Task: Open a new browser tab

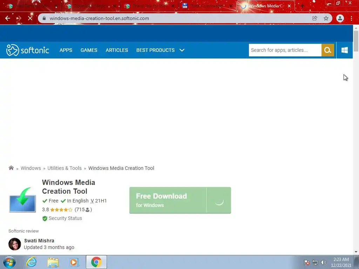Action: 302,6
